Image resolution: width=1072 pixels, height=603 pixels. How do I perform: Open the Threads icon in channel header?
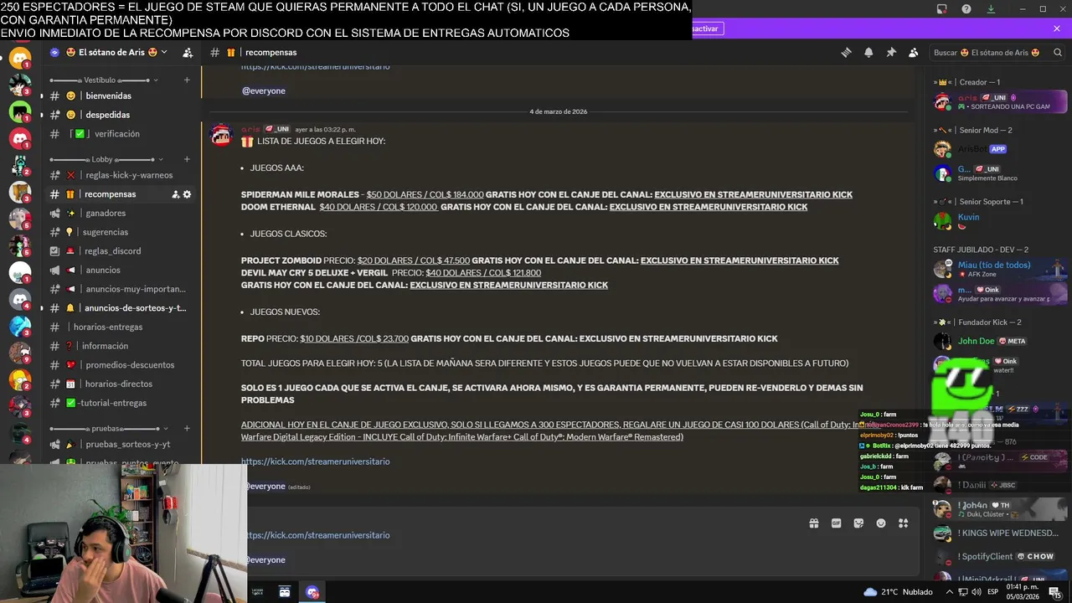[846, 52]
